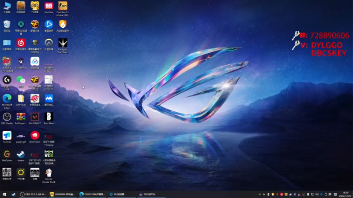The height and width of the screenshot is (198, 353).
Task: Open the PotPlayer folder icon
Action: tap(21, 100)
